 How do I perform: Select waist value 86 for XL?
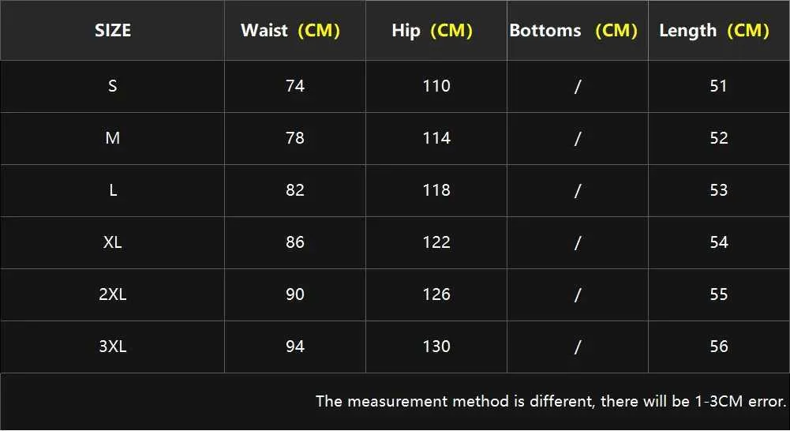click(295, 242)
